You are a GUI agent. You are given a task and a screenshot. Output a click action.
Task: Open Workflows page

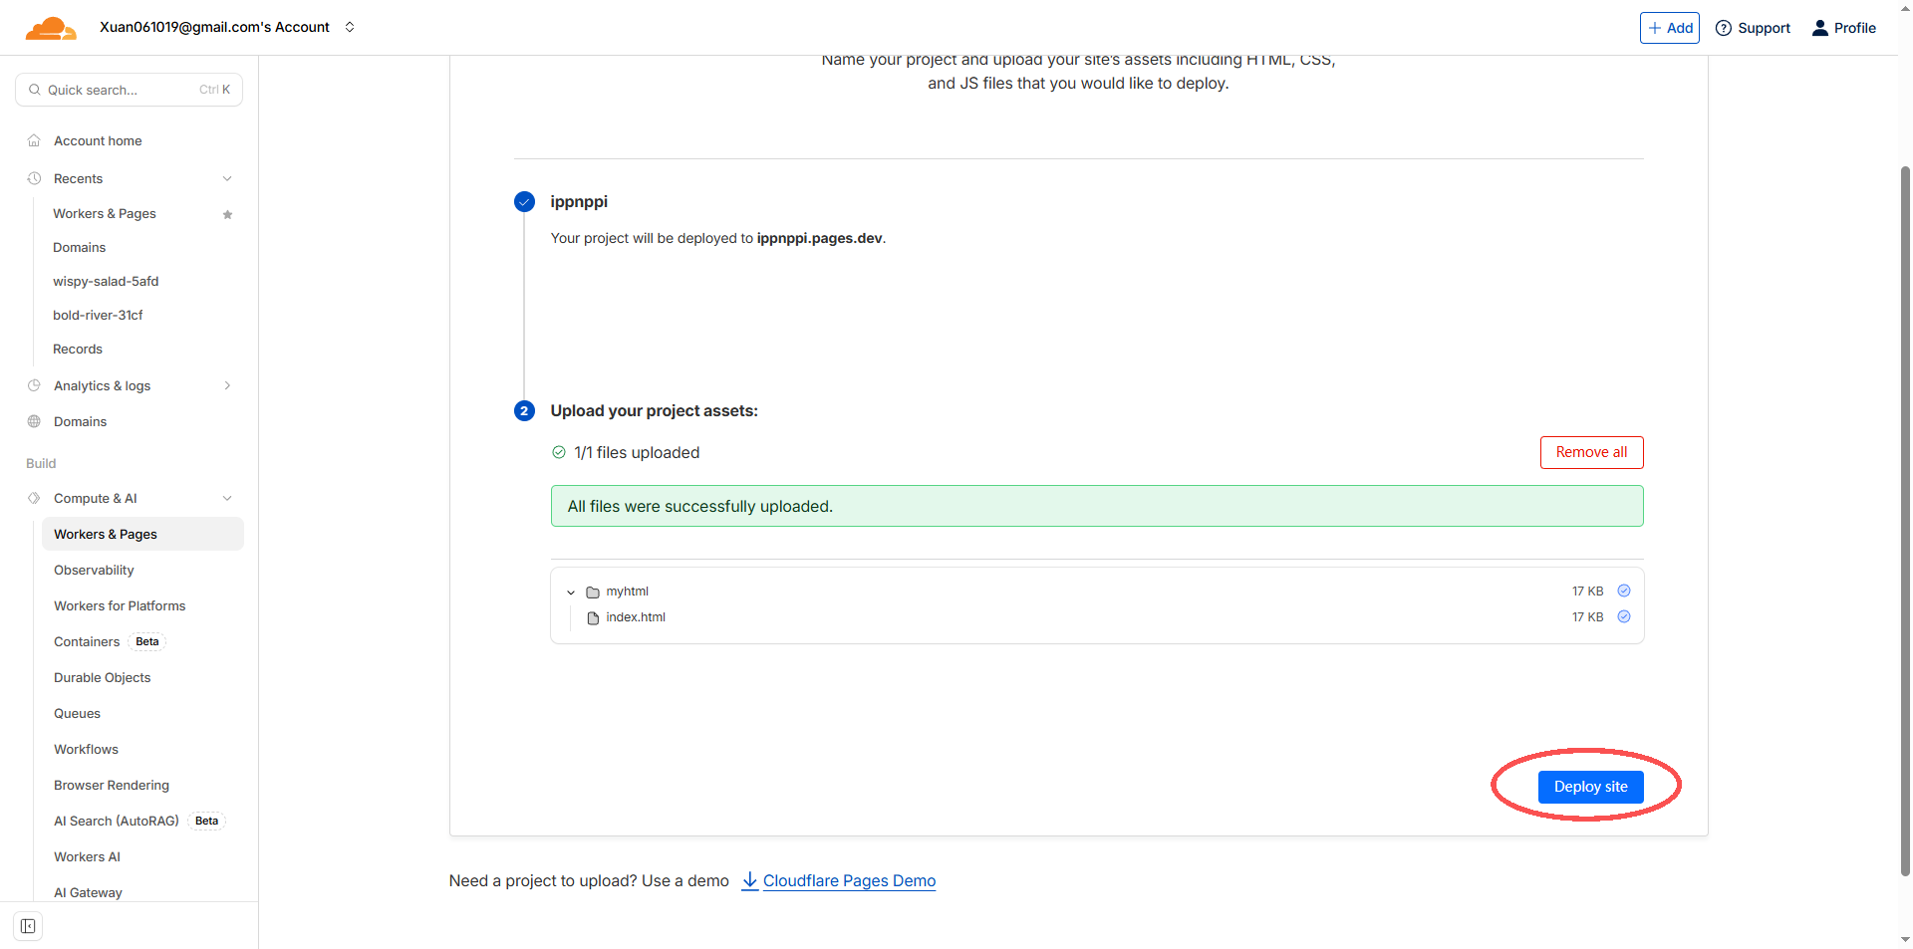coord(86,749)
